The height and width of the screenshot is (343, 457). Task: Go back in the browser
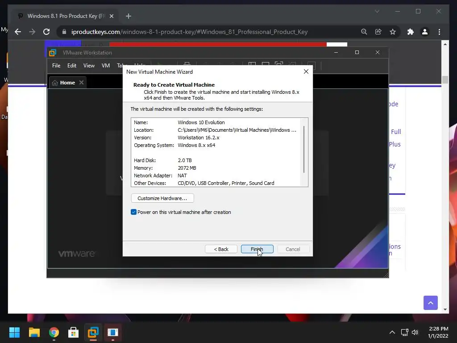[x=18, y=32]
